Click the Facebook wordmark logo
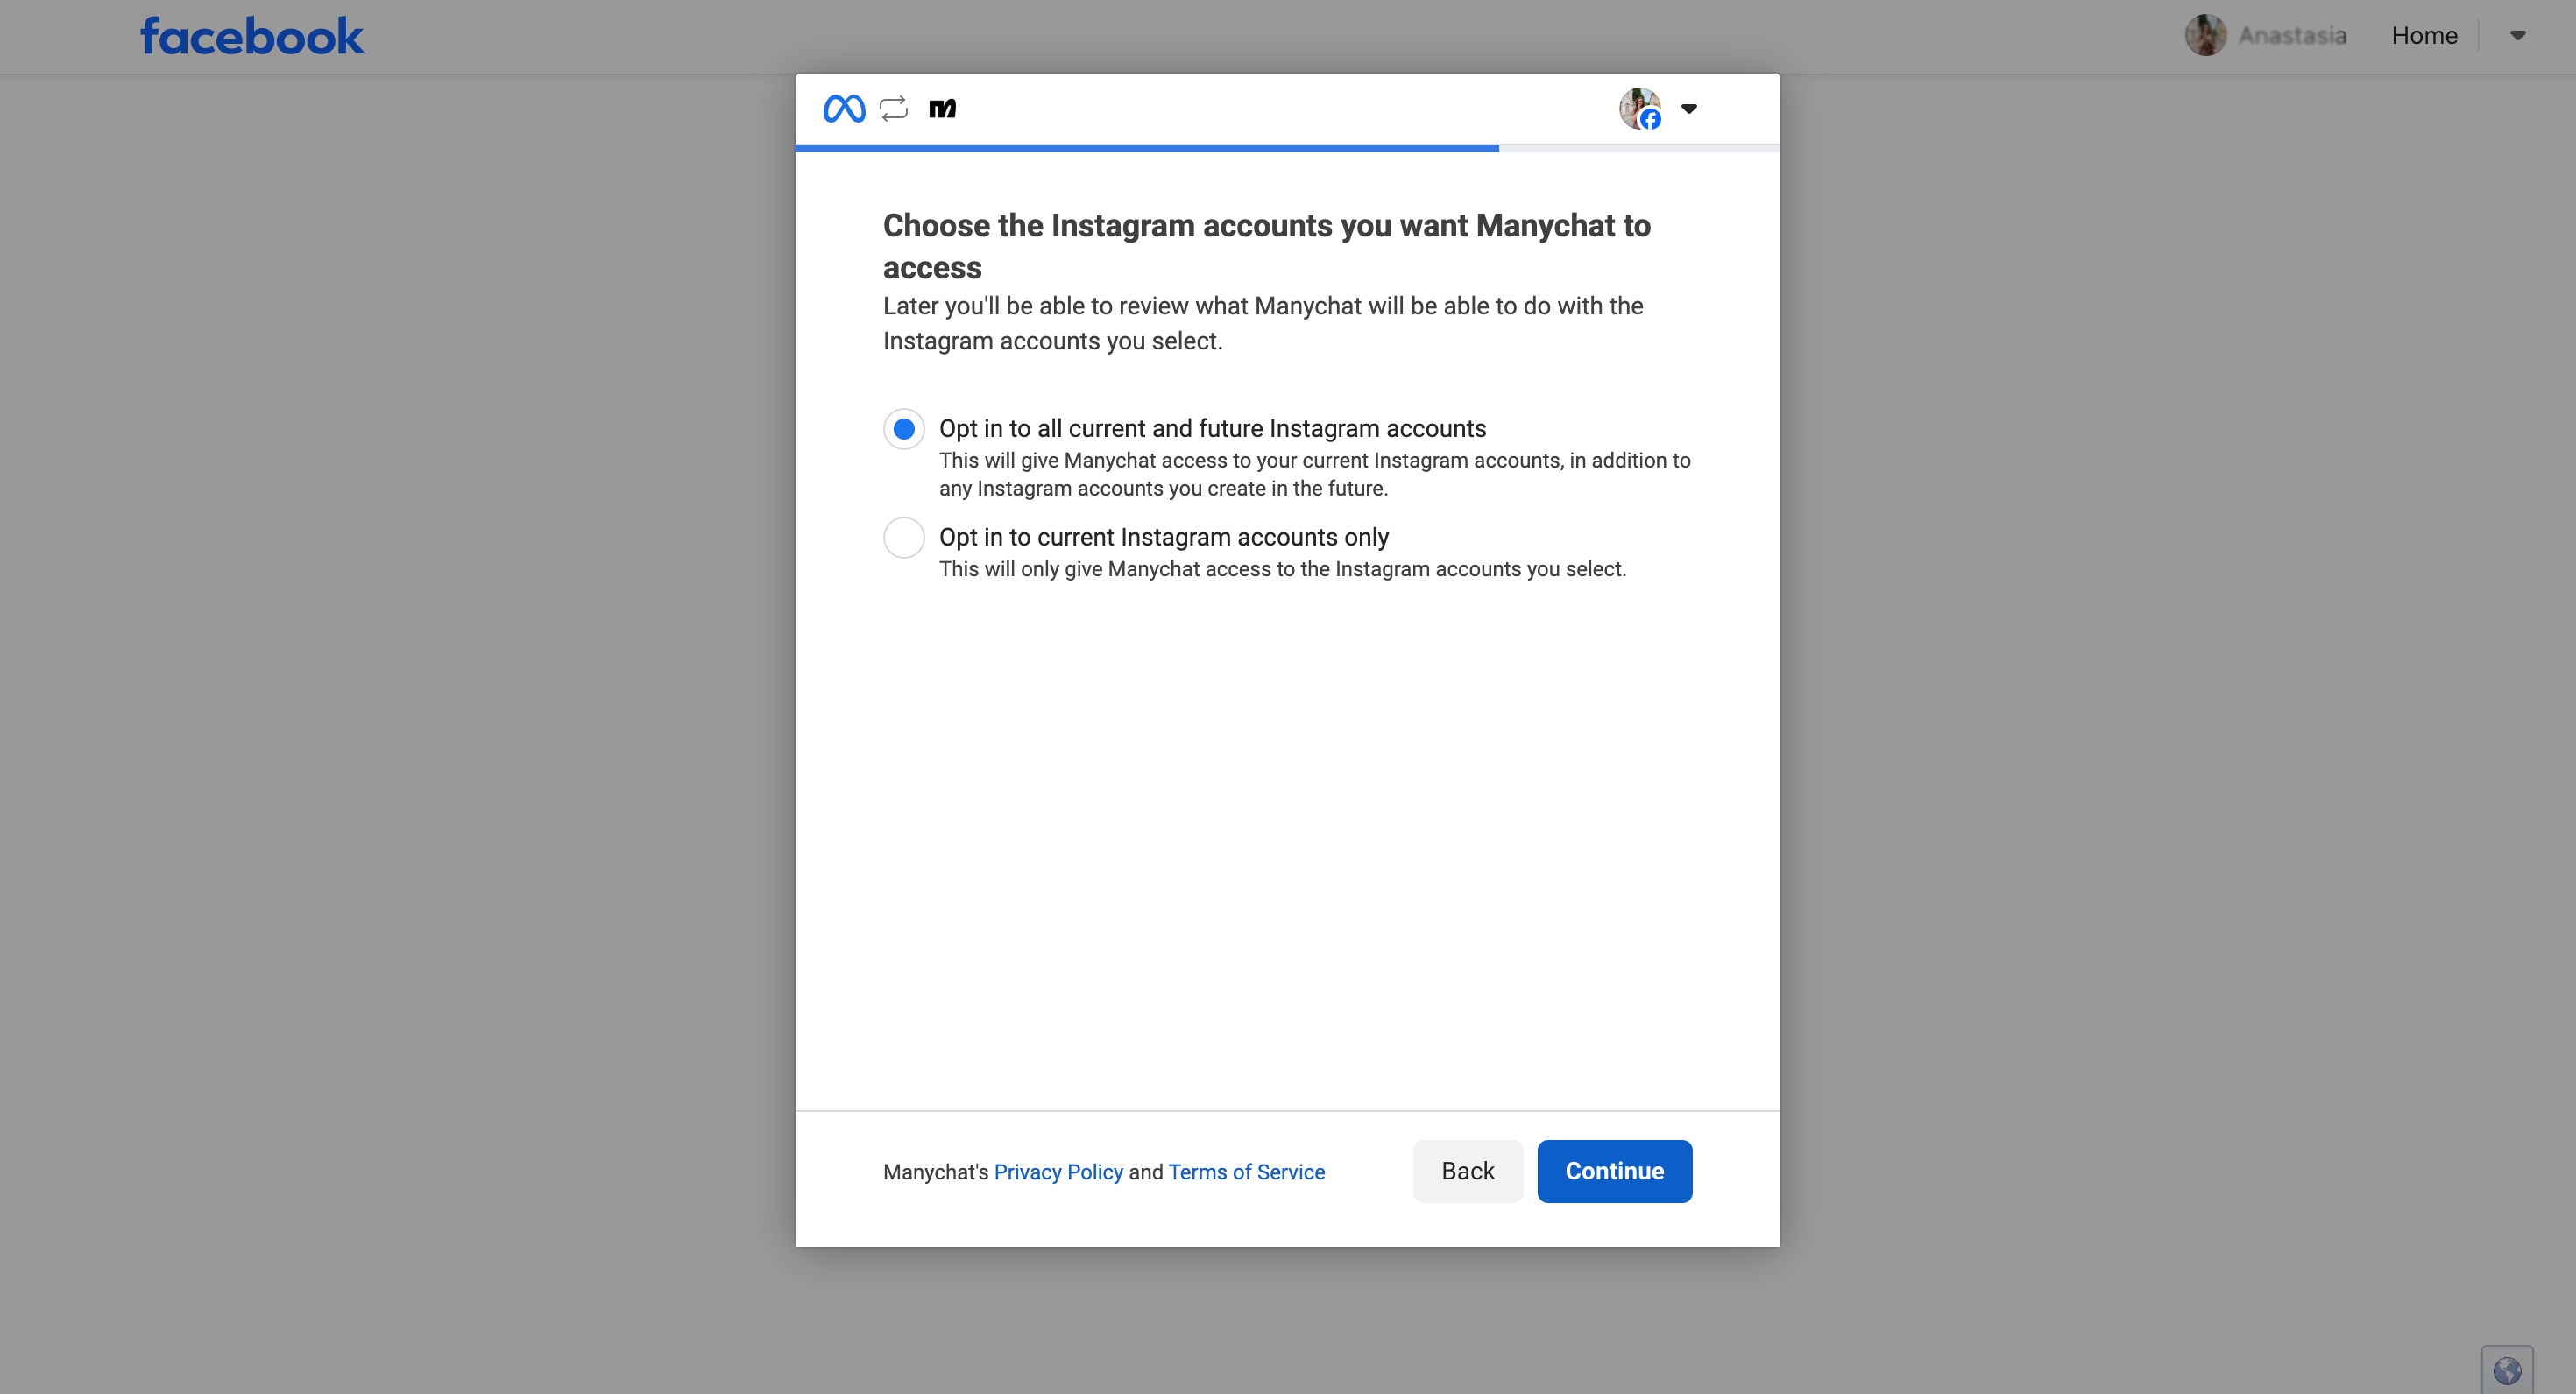The image size is (2576, 1394). (x=251, y=35)
